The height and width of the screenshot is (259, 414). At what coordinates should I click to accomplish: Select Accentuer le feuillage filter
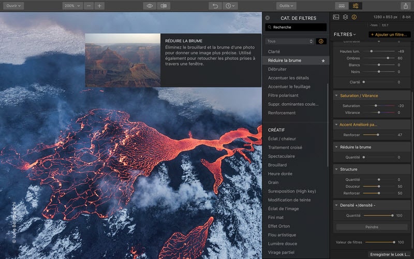click(289, 87)
